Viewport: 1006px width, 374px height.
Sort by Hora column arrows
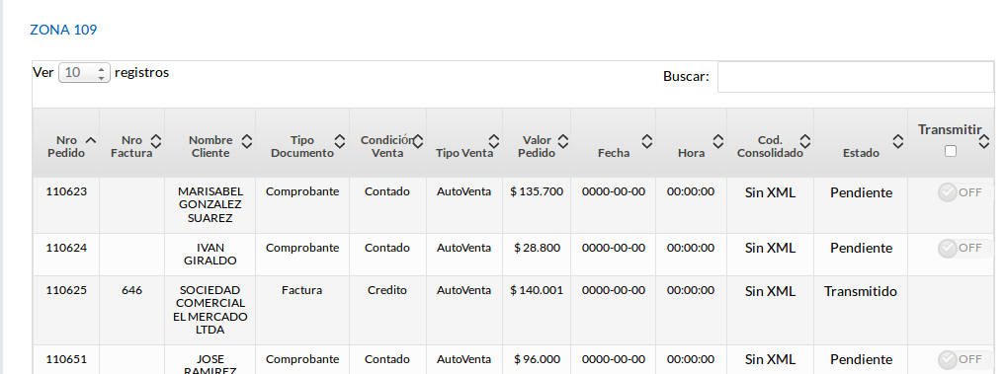pyautogui.click(x=718, y=141)
